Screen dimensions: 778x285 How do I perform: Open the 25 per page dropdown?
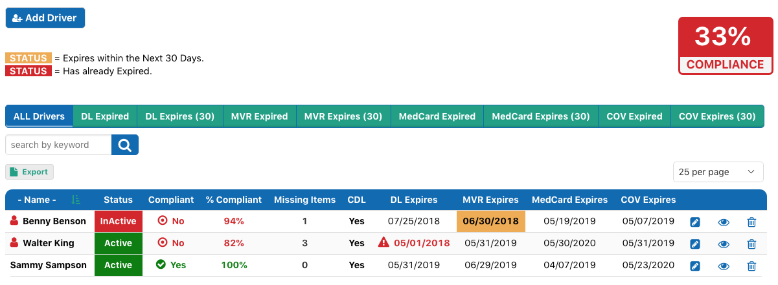717,172
